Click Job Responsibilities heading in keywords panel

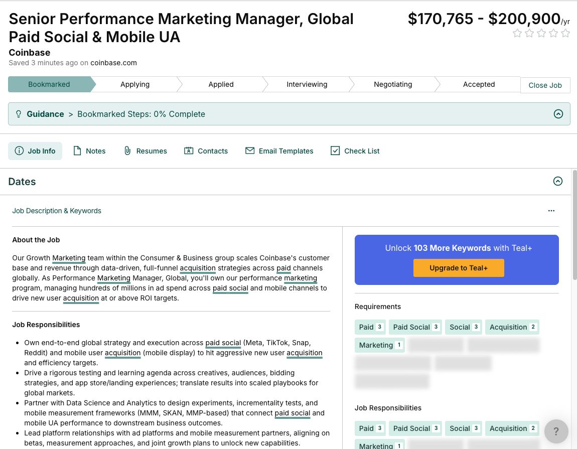click(x=388, y=408)
